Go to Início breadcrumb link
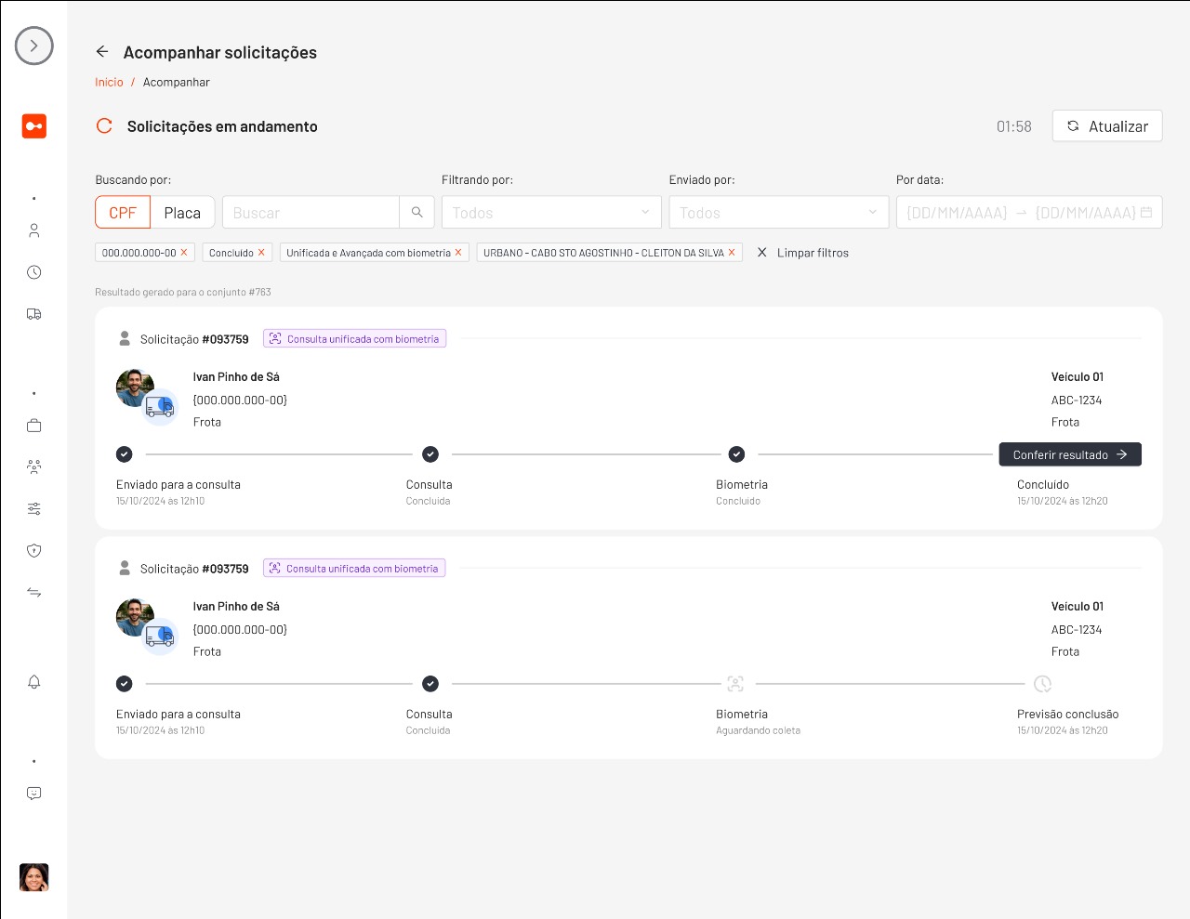This screenshot has height=919, width=1190. pyautogui.click(x=109, y=82)
